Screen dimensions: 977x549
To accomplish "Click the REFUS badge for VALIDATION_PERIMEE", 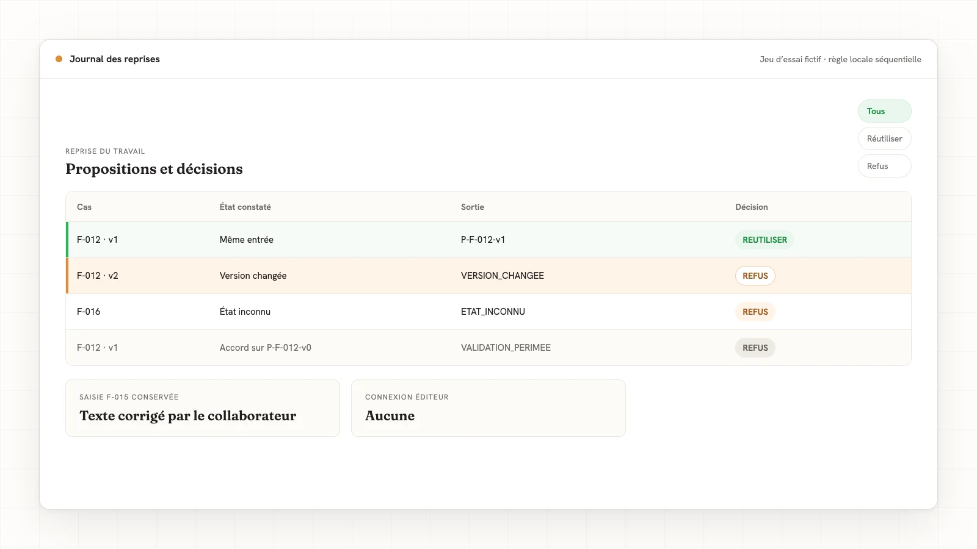I will click(755, 348).
